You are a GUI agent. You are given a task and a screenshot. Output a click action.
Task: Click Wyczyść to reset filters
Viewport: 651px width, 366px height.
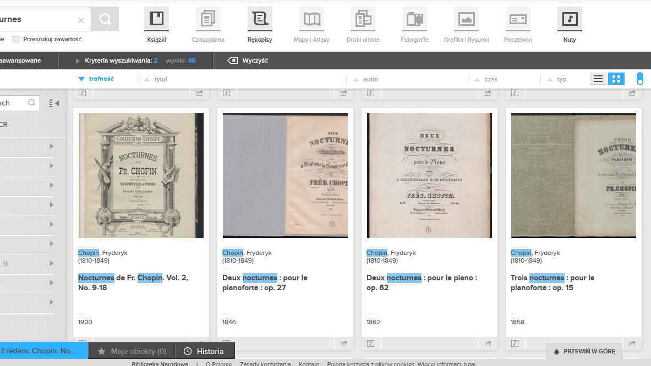click(x=248, y=60)
